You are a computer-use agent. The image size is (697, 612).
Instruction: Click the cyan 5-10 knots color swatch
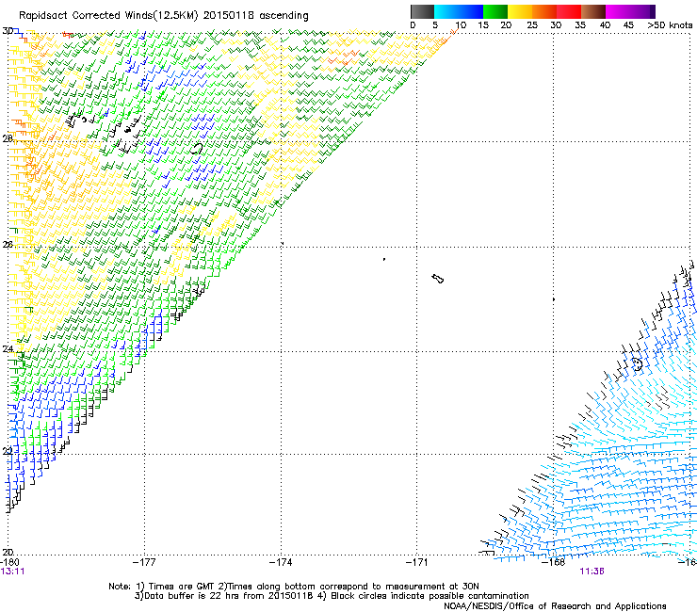tap(446, 11)
